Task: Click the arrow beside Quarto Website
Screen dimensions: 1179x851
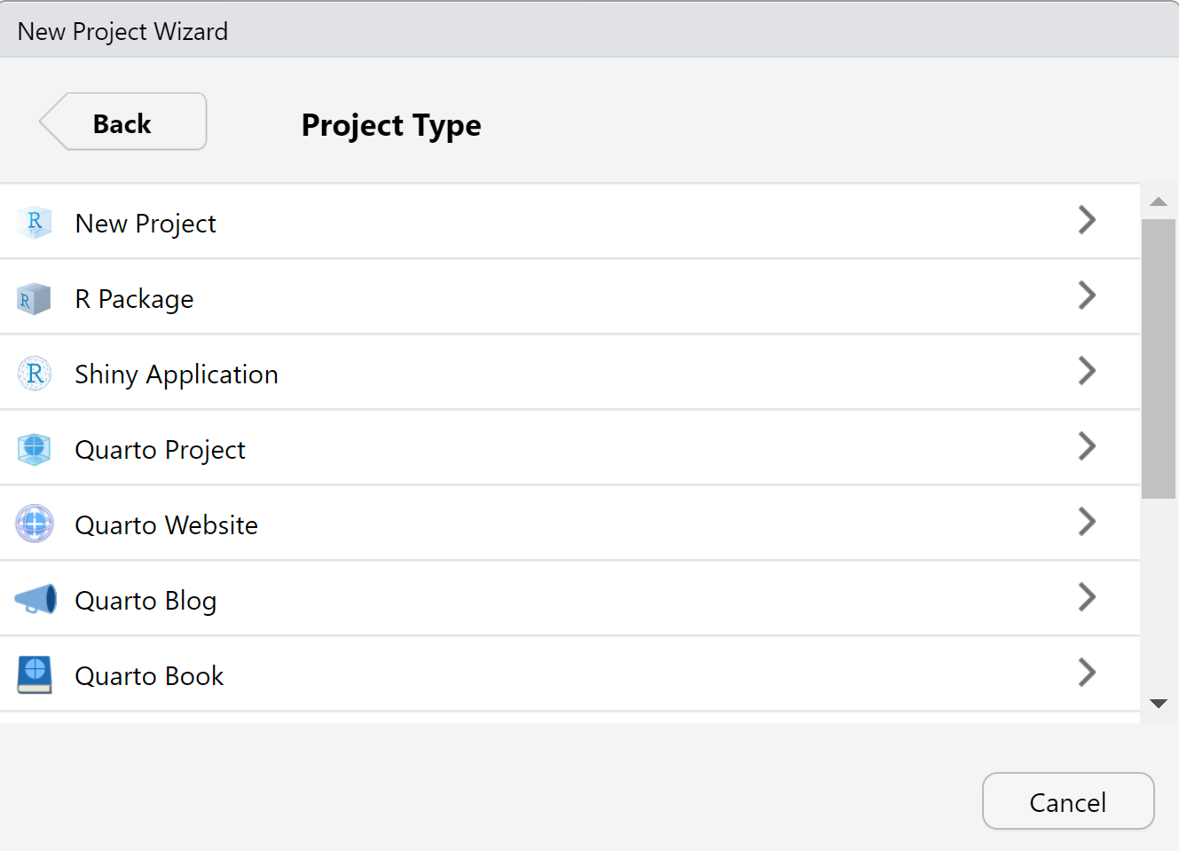Action: (x=1087, y=522)
